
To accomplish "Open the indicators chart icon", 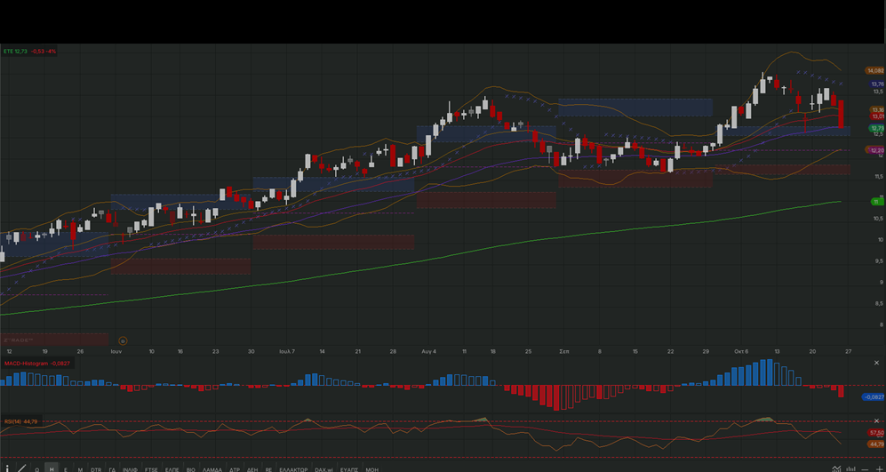I will [836, 468].
